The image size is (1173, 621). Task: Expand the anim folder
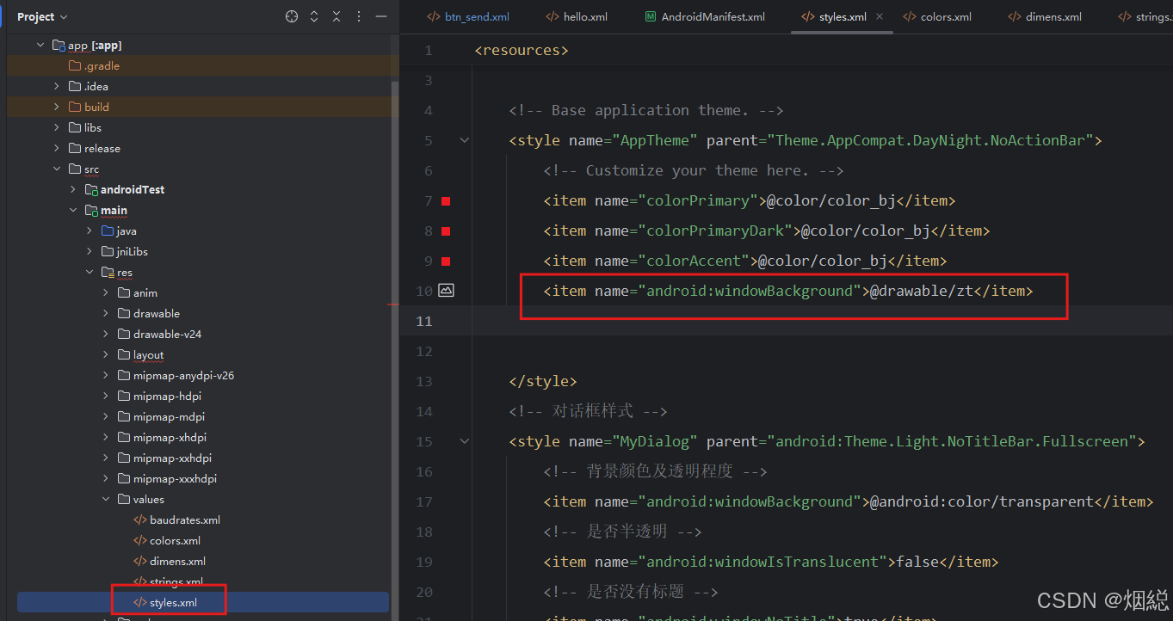[x=106, y=292]
